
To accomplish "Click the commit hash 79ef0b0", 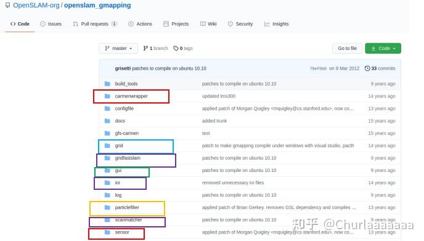I will coord(318,68).
